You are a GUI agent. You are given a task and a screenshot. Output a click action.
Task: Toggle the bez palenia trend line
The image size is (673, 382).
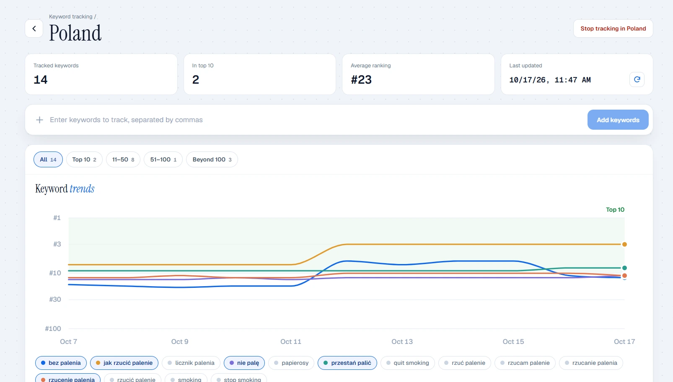click(61, 363)
